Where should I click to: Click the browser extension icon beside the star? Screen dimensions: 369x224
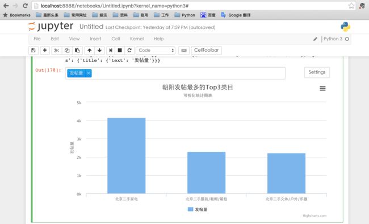pyautogui.click(x=362, y=6)
